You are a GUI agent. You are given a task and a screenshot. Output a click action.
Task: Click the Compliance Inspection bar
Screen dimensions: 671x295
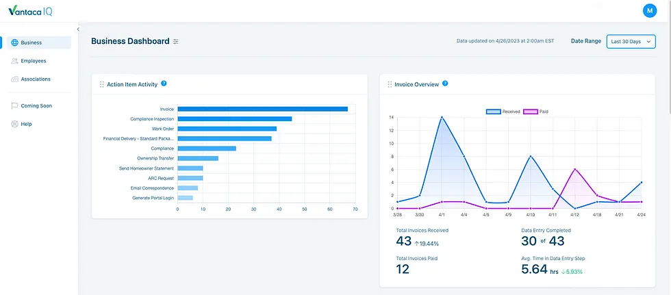tap(234, 119)
